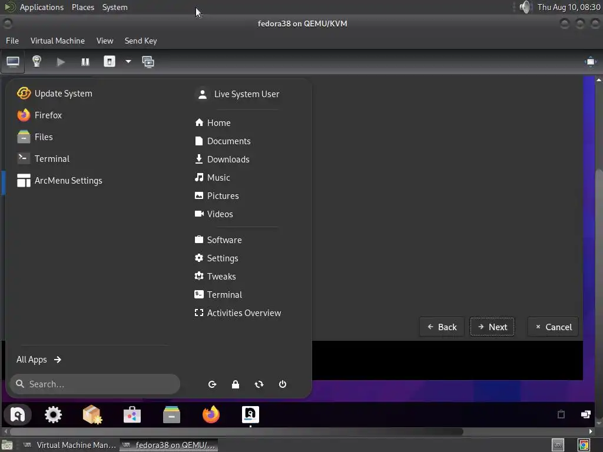Open ArcMenu Settings
Image resolution: width=603 pixels, height=452 pixels.
pyautogui.click(x=60, y=181)
